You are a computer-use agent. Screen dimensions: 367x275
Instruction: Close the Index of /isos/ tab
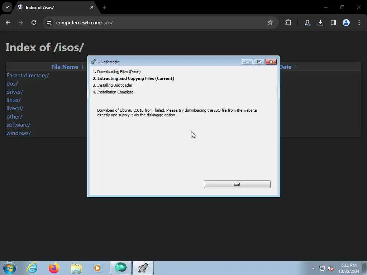click(92, 7)
